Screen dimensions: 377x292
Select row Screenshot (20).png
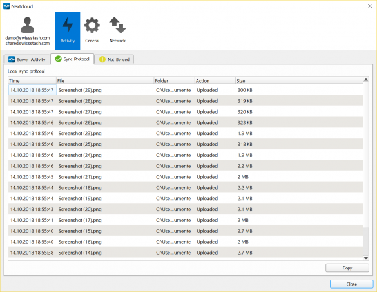tap(186, 209)
